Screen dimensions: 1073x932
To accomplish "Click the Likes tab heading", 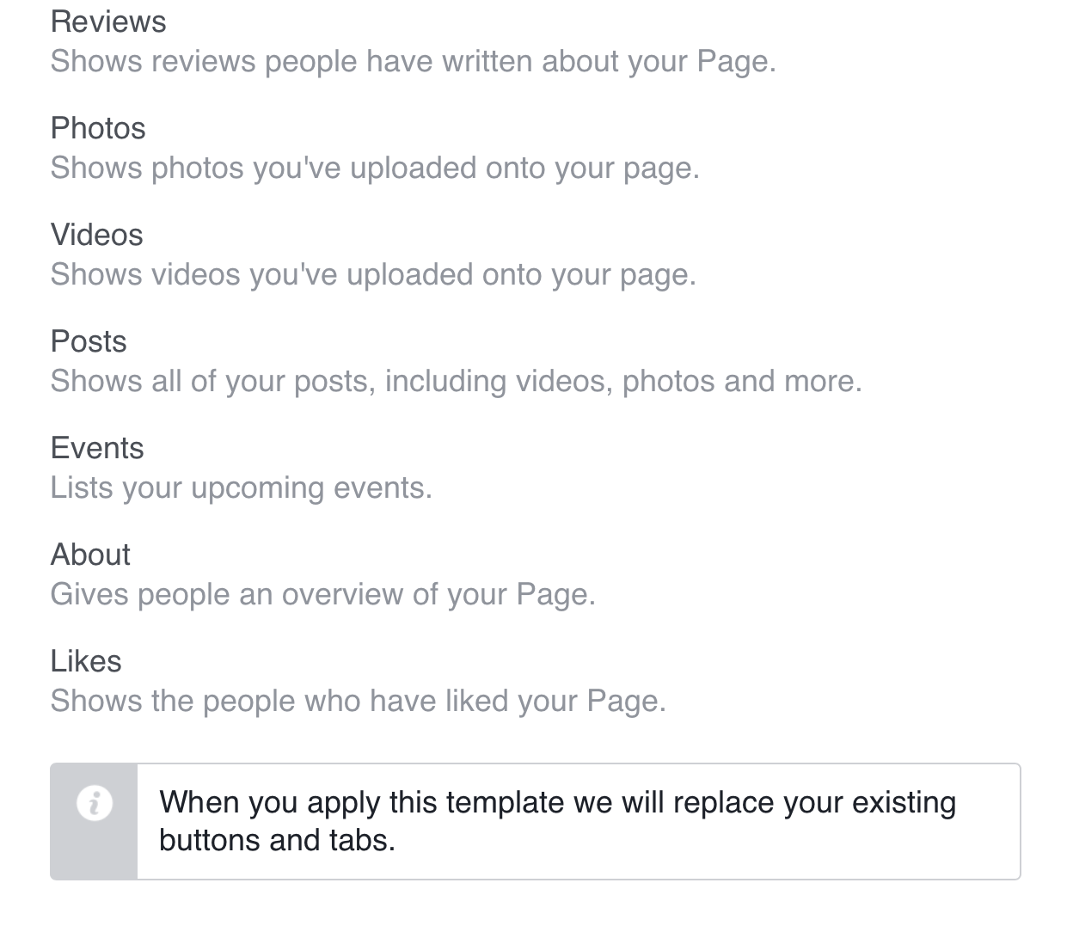I will click(86, 661).
